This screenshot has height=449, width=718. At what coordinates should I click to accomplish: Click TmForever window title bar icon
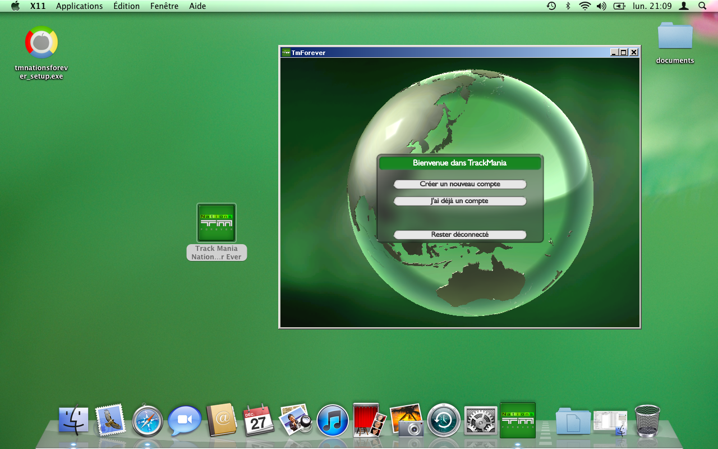click(286, 52)
